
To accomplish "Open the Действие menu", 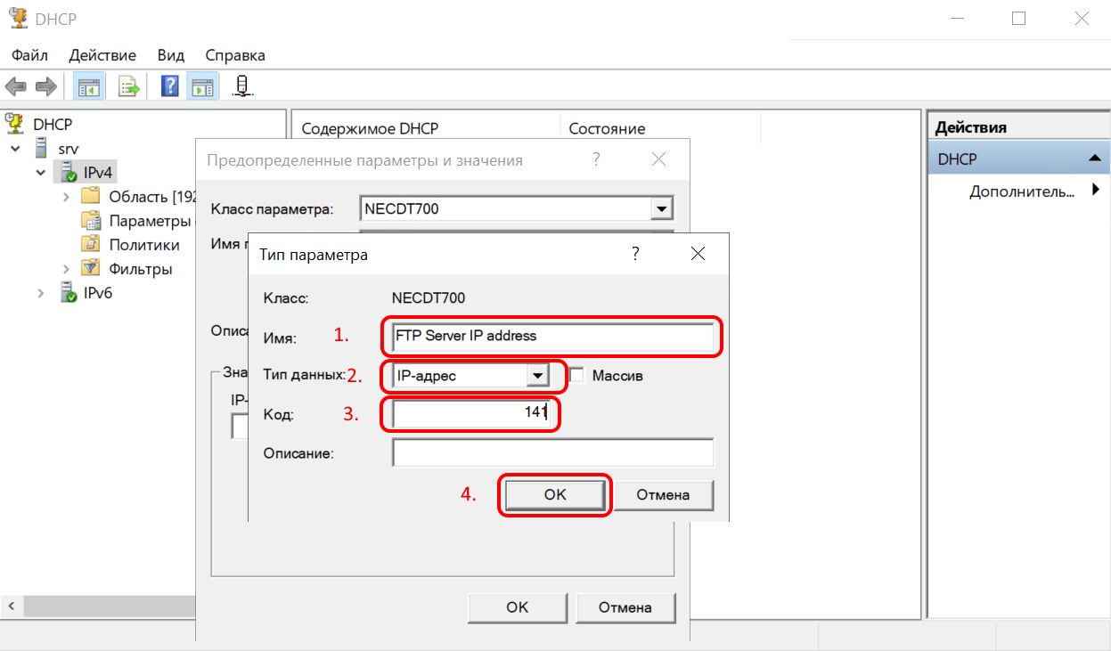I will (102, 55).
